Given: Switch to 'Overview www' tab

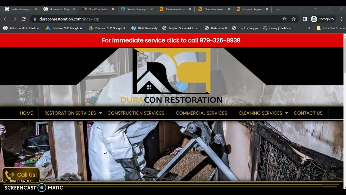Looking at the screenshot, I should click(214, 9).
